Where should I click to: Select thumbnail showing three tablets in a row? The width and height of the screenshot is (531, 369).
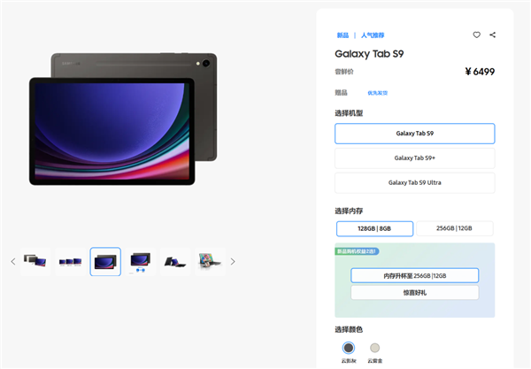point(71,261)
